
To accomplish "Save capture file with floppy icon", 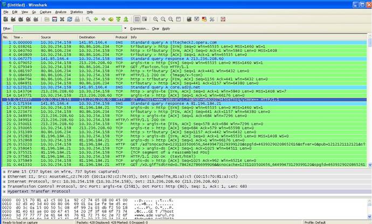I will click(x=54, y=19).
